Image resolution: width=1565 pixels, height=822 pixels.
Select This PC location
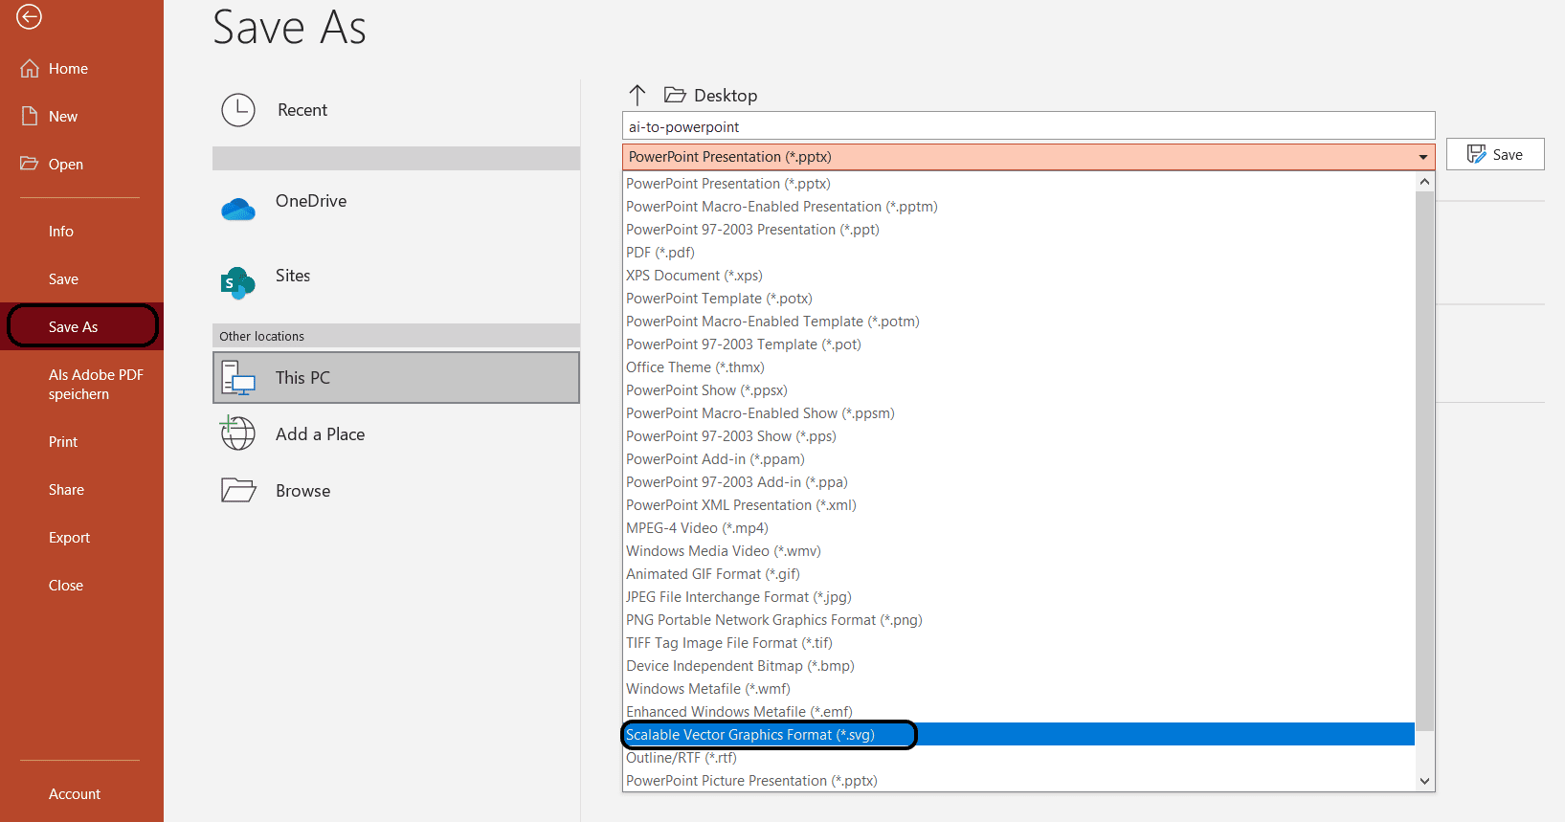pos(396,377)
